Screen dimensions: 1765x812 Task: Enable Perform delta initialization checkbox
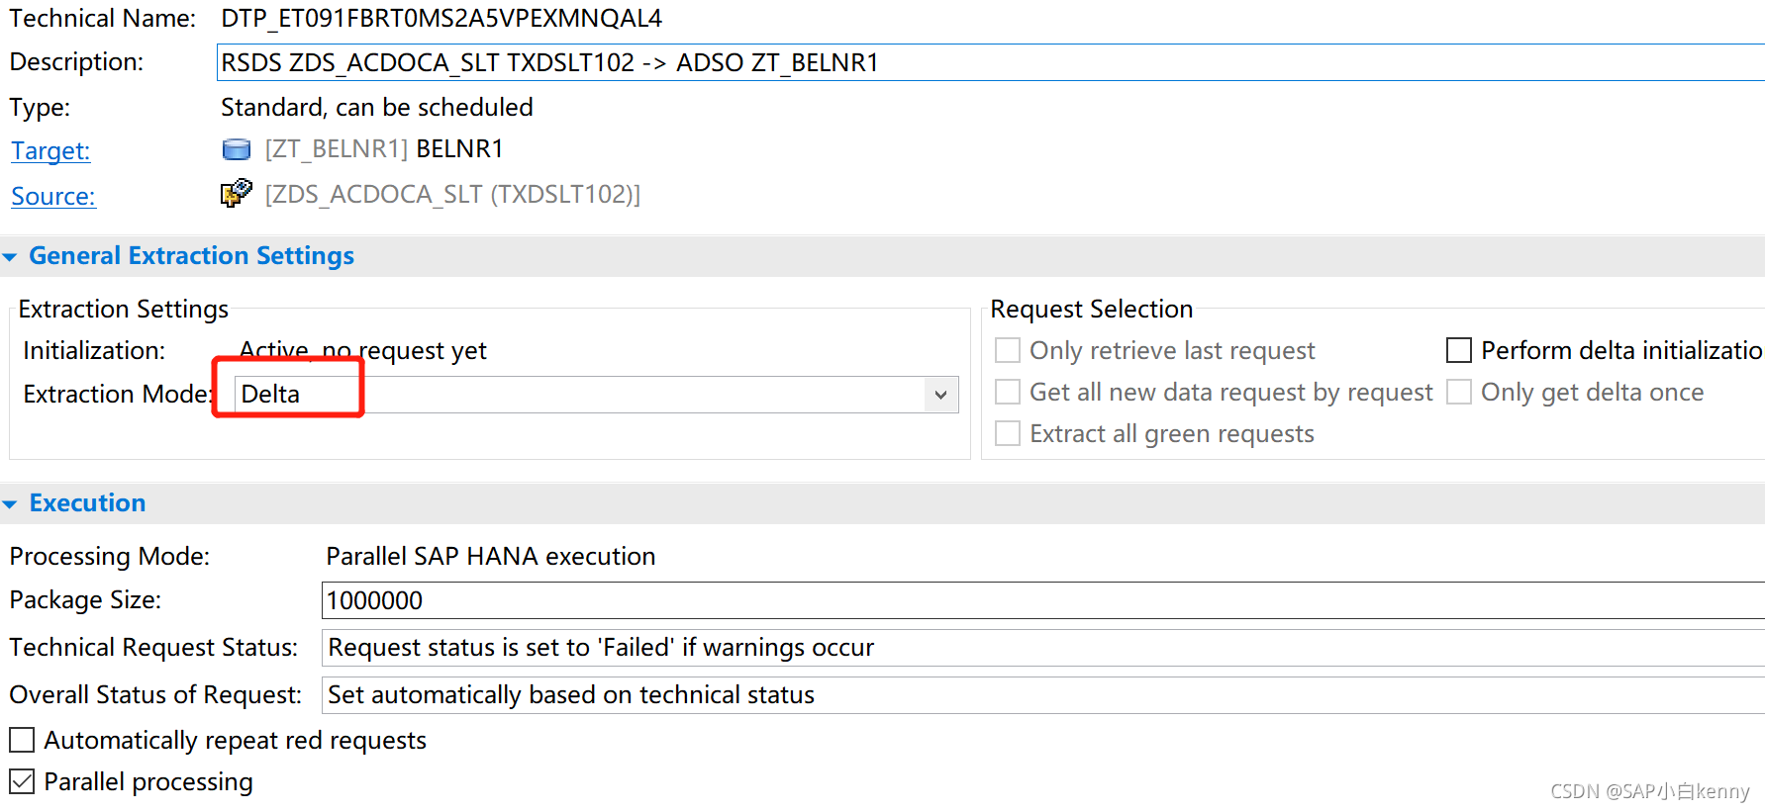[1459, 351]
